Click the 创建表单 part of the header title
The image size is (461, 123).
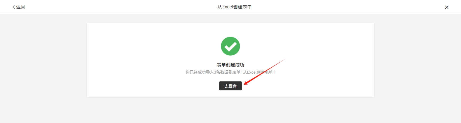pyautogui.click(x=242, y=7)
